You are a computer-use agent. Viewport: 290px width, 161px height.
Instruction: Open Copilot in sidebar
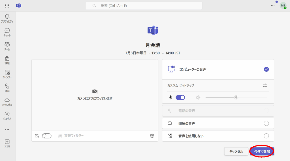pos(7,116)
